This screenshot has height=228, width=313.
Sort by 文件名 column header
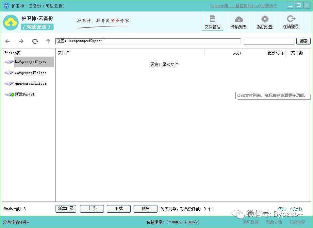pos(63,53)
